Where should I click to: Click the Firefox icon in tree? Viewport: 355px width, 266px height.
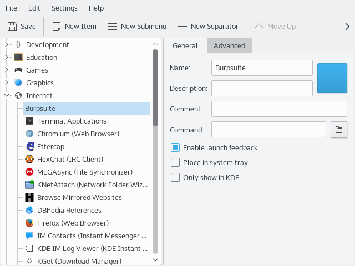(29, 223)
